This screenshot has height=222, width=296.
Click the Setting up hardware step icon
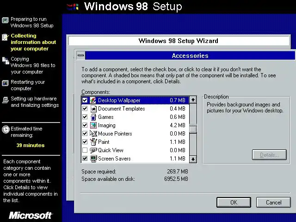(5, 100)
